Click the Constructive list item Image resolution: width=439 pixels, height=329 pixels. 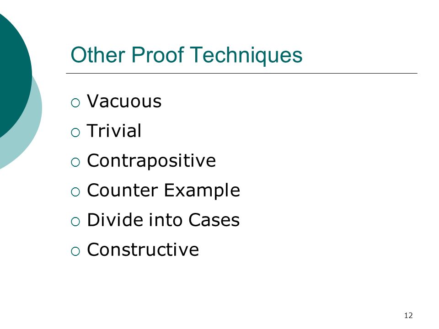point(143,249)
